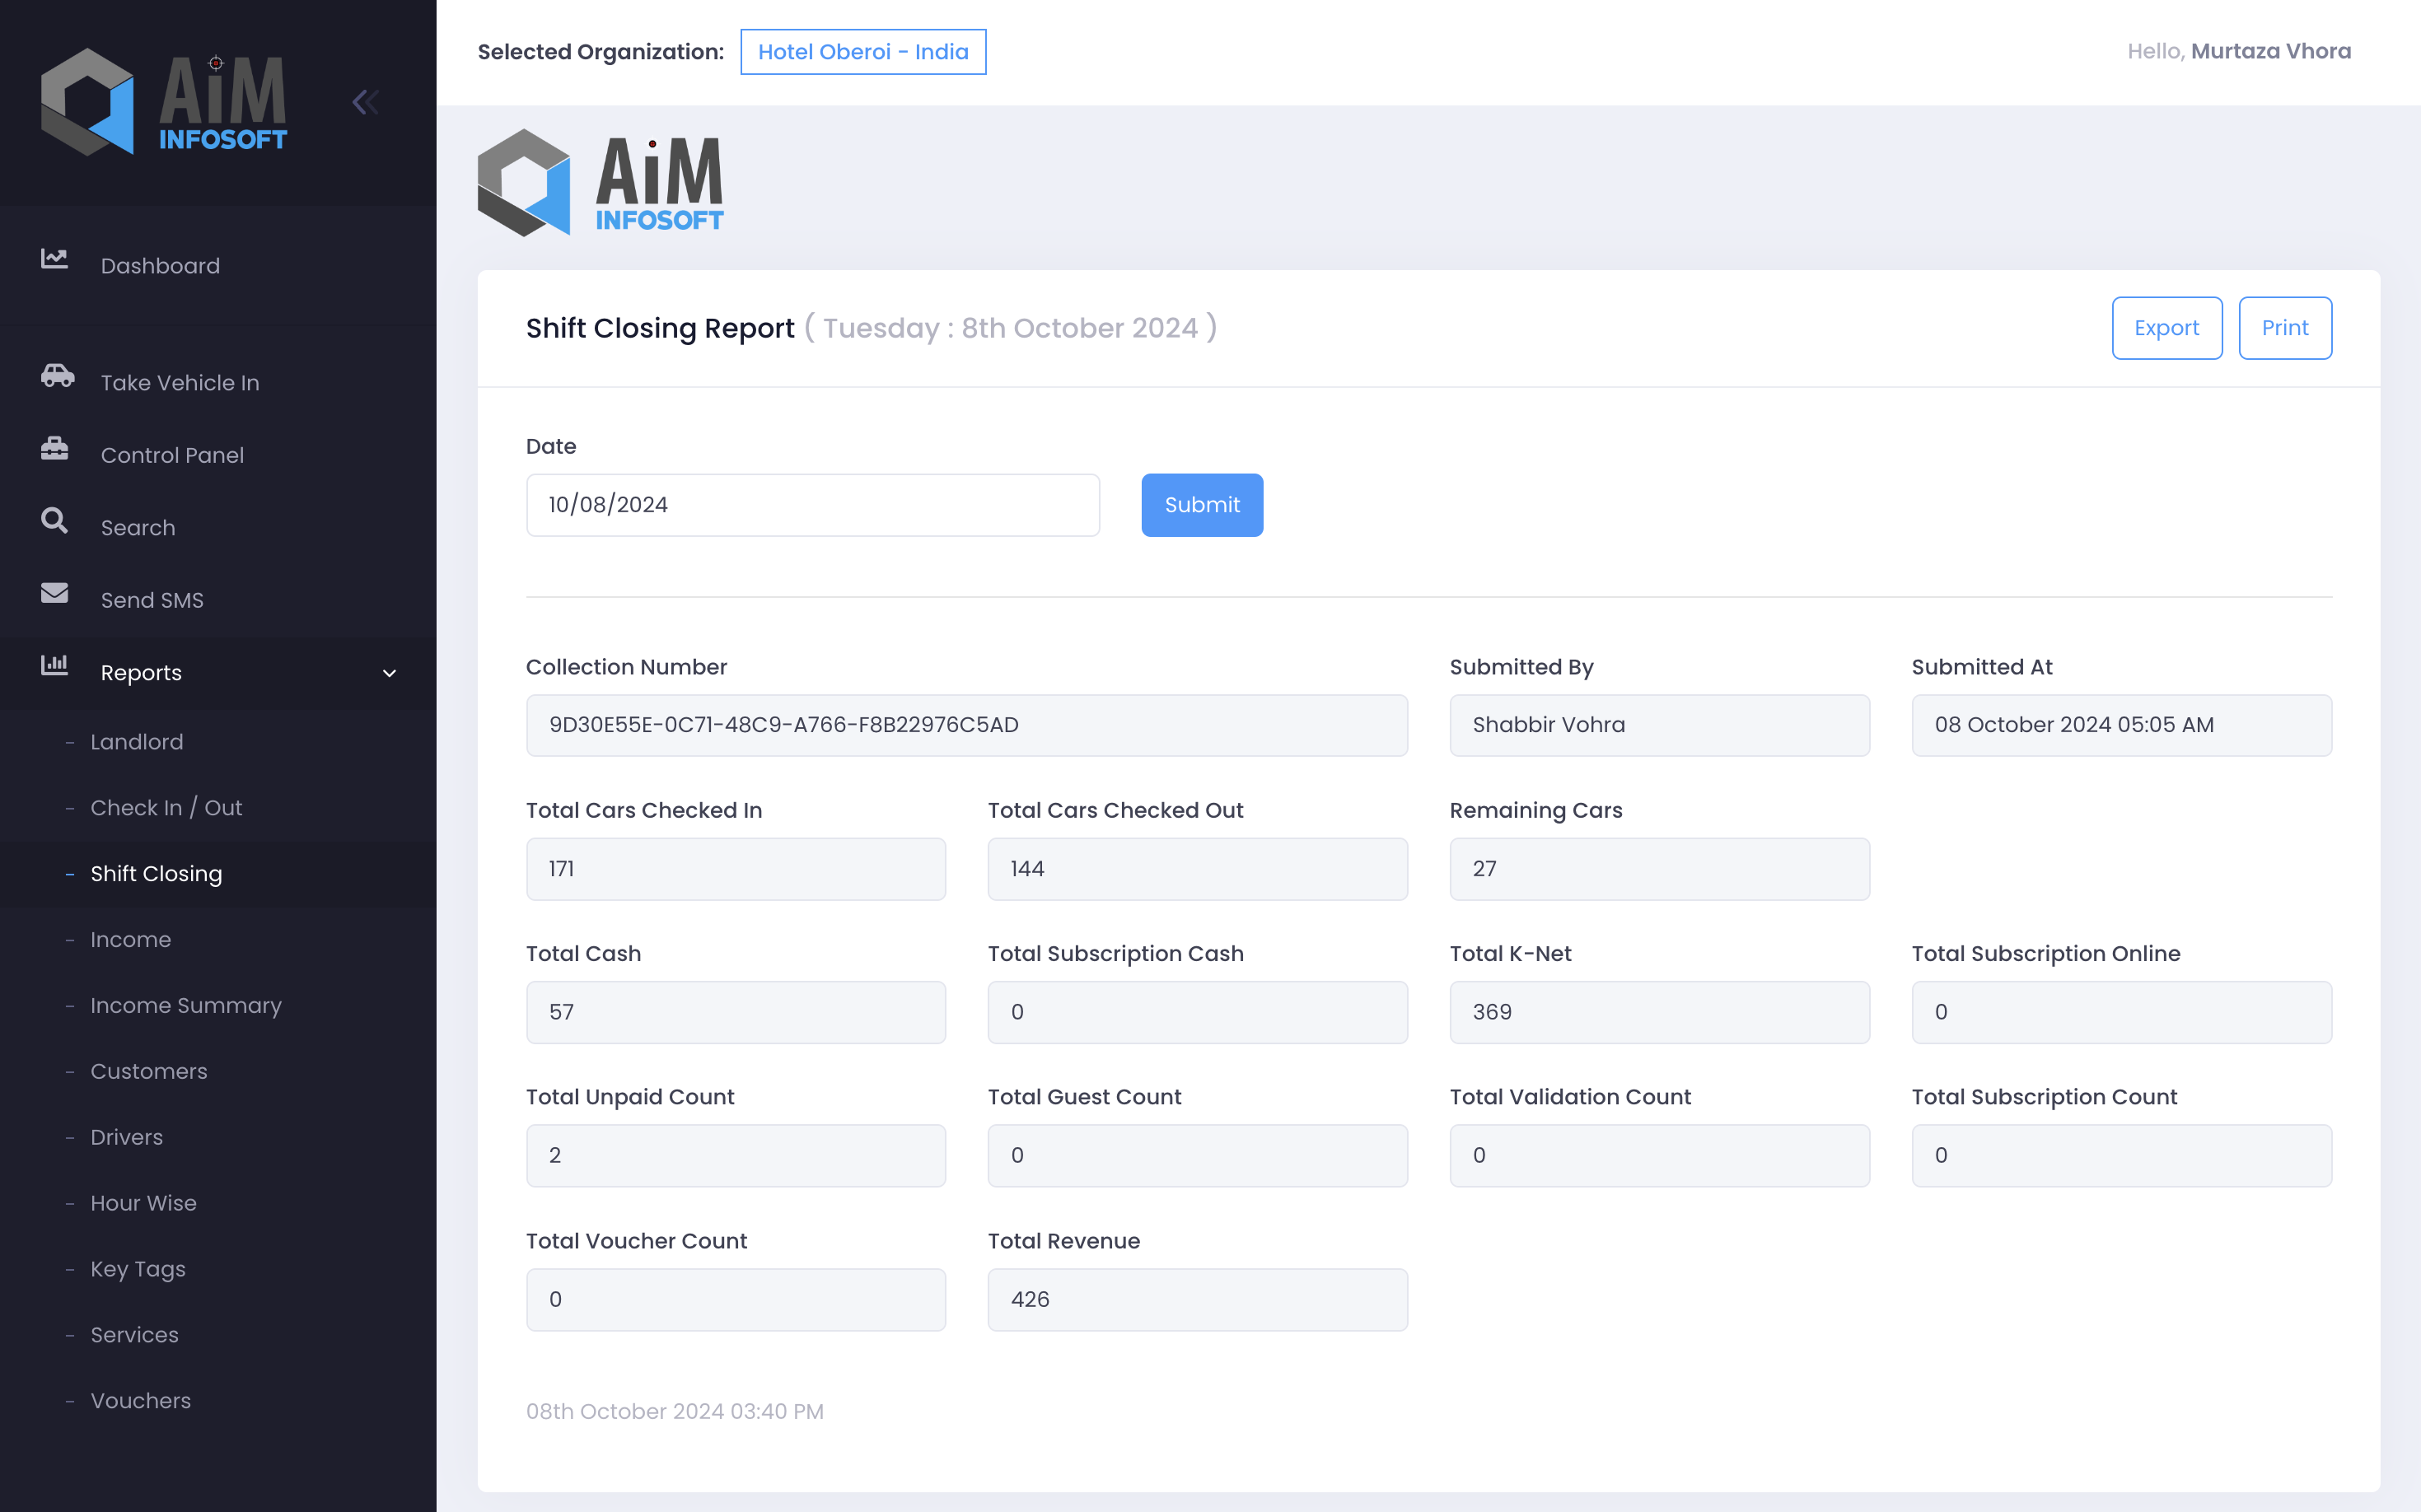The height and width of the screenshot is (1512, 2421).
Task: Click the 08th October 2024 03:40 PM timestamp
Action: tap(675, 1412)
